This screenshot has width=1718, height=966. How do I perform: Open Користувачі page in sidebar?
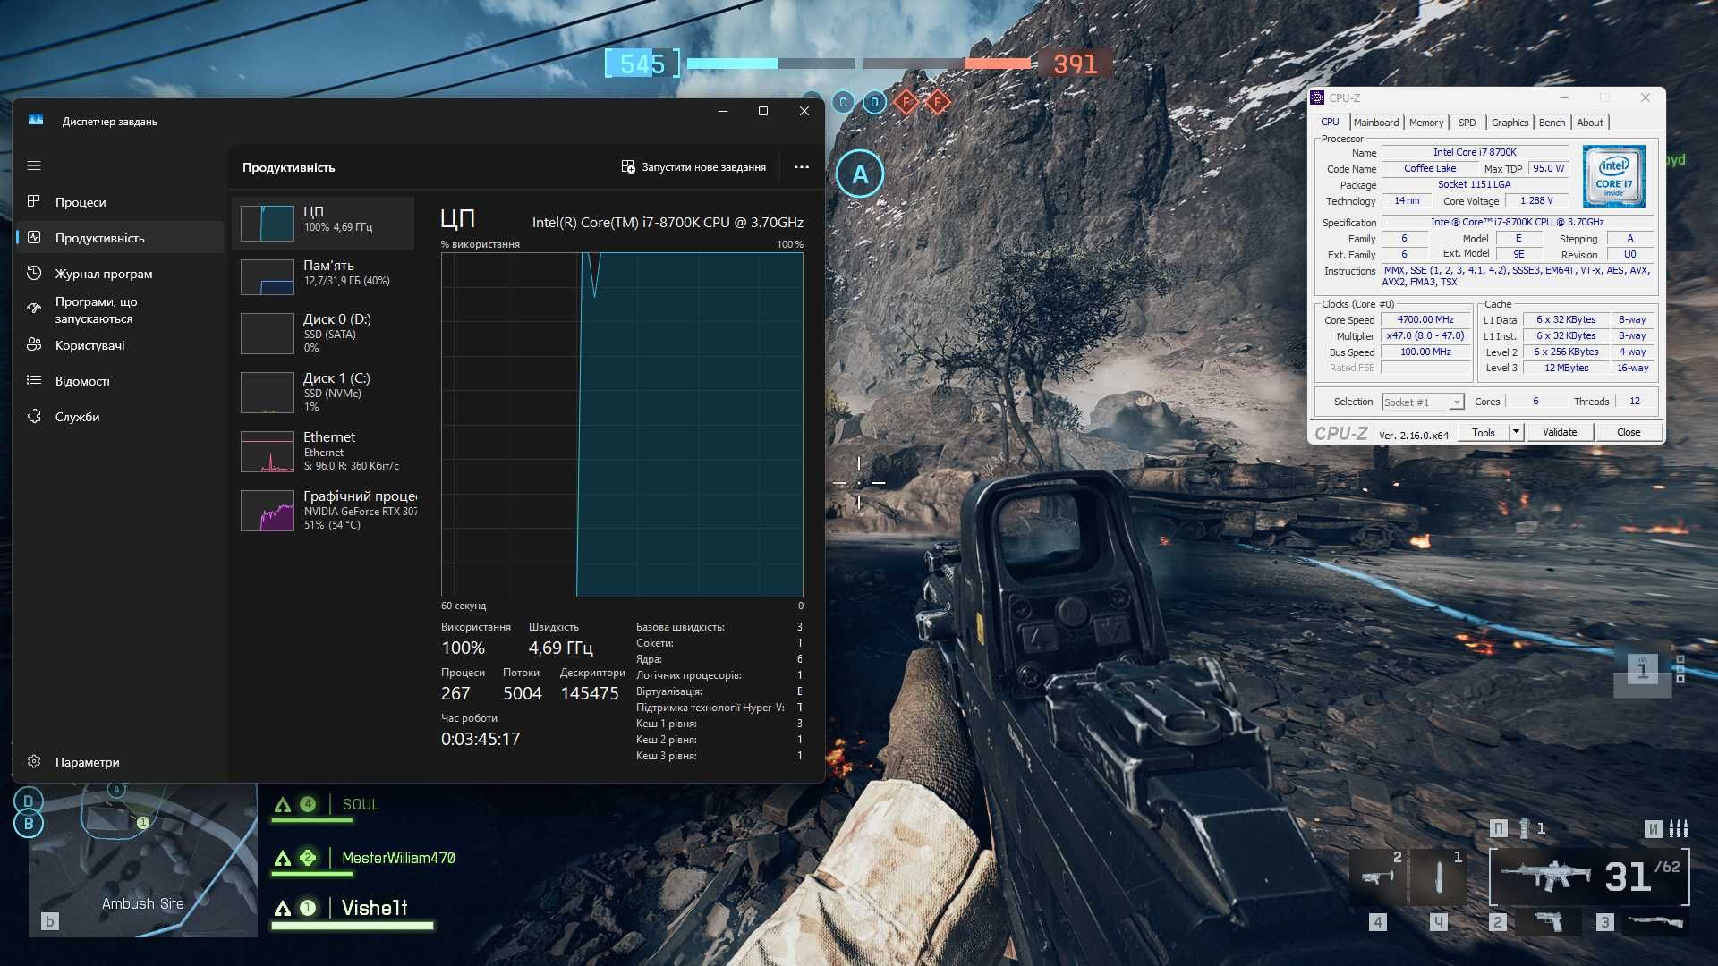(120, 345)
